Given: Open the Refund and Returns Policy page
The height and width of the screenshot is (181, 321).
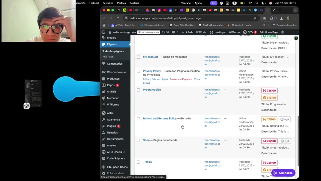Looking at the screenshot, I should [160, 118].
